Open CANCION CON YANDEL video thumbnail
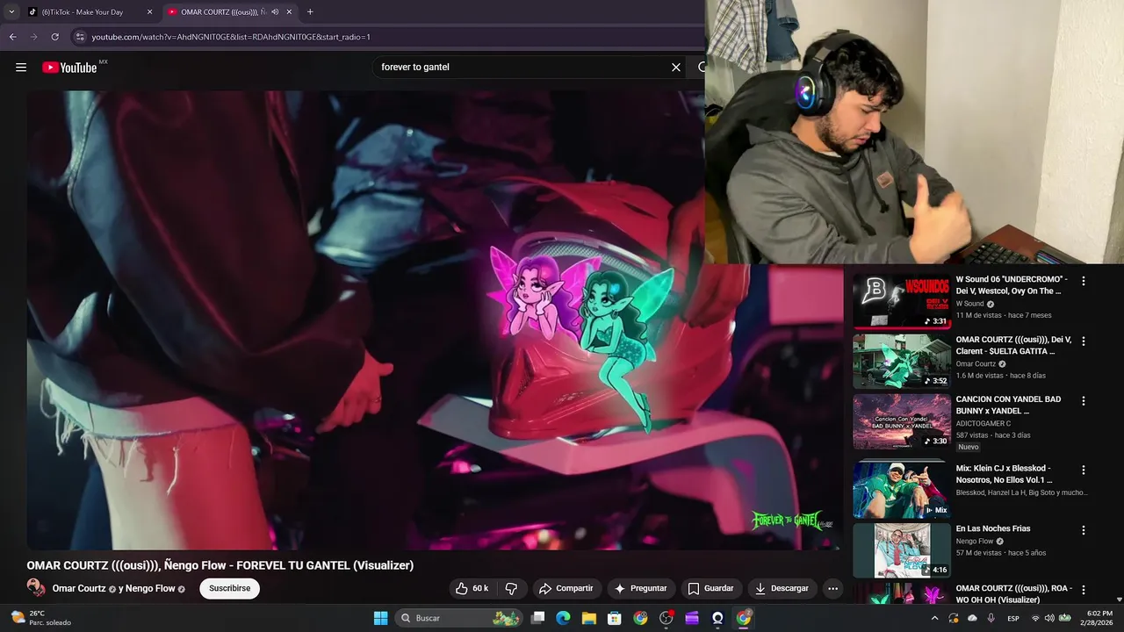Image resolution: width=1124 pixels, height=632 pixels. tap(901, 421)
